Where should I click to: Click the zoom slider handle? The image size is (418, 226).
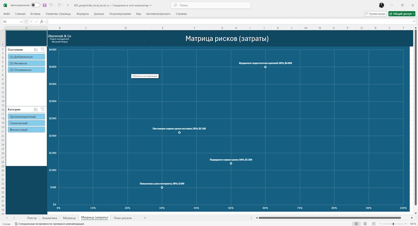coord(393,224)
